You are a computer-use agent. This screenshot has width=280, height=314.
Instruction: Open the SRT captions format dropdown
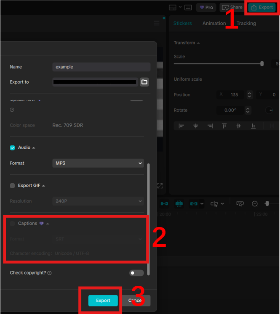click(98, 239)
